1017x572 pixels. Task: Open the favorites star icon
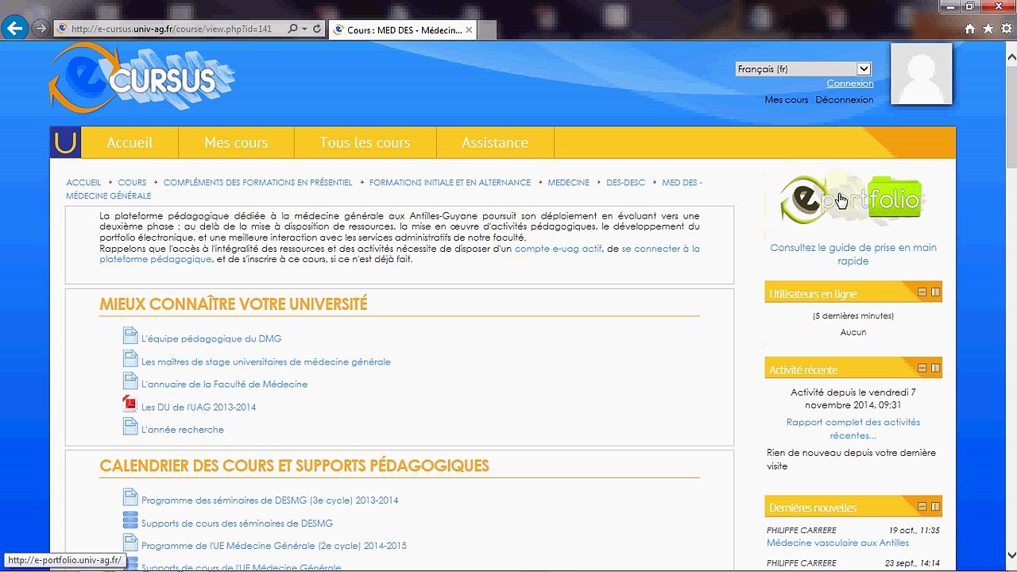click(x=988, y=29)
